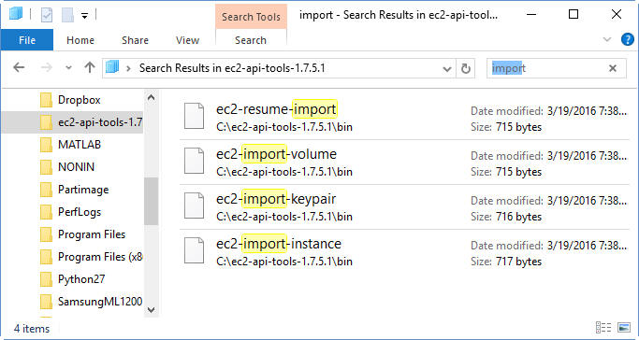Select NONIN folder in navigation pane
This screenshot has height=340, width=639.
click(x=76, y=167)
